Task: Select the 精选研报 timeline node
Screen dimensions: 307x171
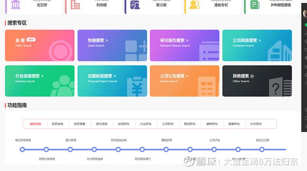Action: click(166, 150)
